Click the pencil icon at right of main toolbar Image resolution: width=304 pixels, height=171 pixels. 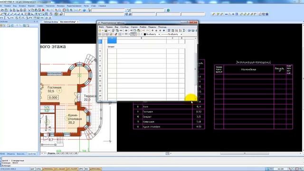tap(213, 14)
